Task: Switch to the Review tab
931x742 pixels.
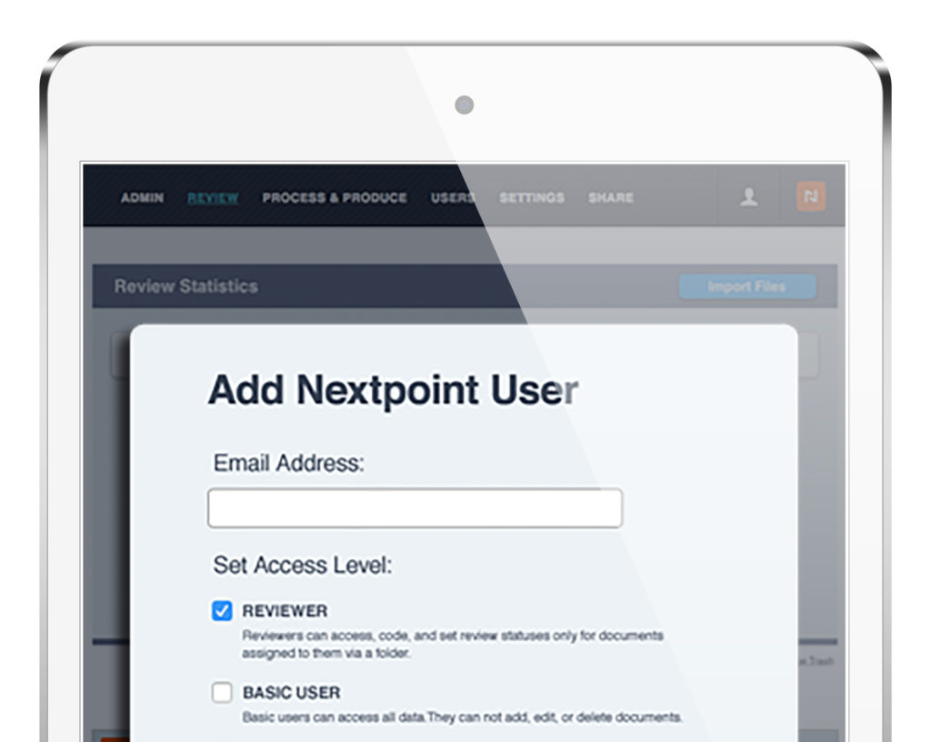Action: [211, 198]
